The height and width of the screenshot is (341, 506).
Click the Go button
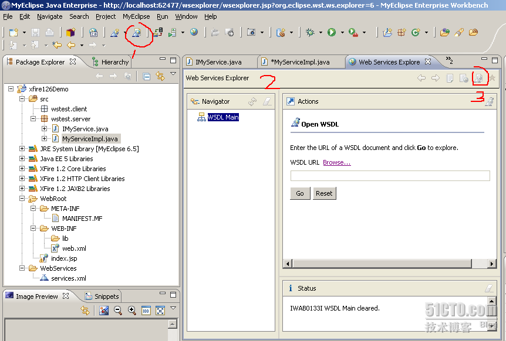300,193
